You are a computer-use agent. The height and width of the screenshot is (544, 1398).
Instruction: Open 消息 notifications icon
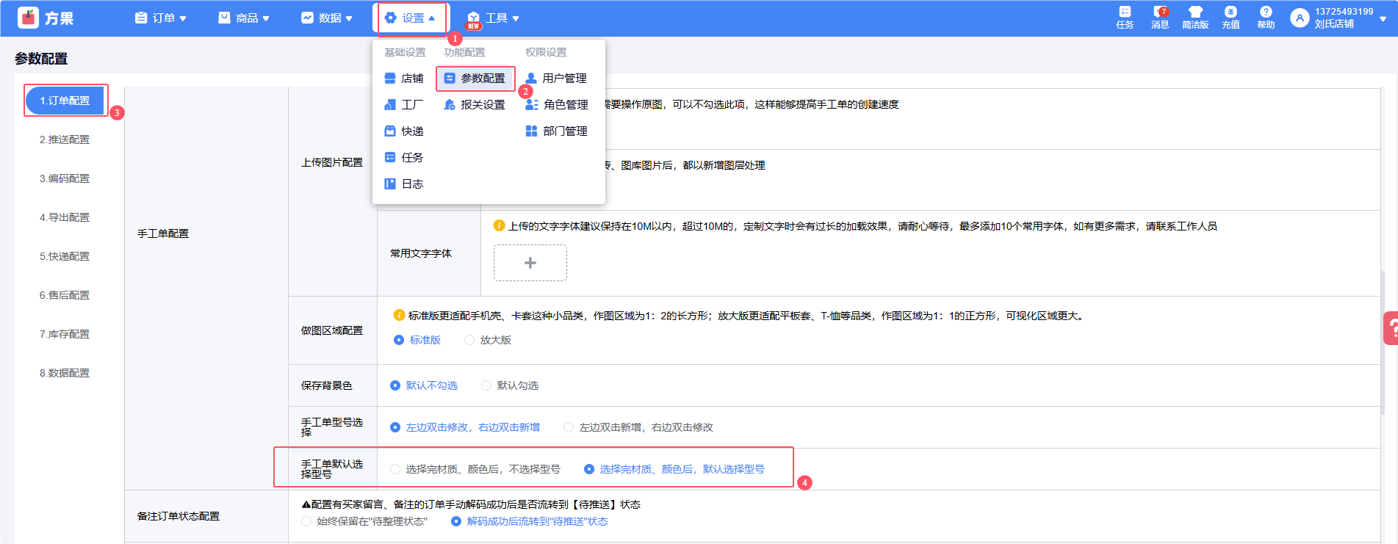point(1159,12)
